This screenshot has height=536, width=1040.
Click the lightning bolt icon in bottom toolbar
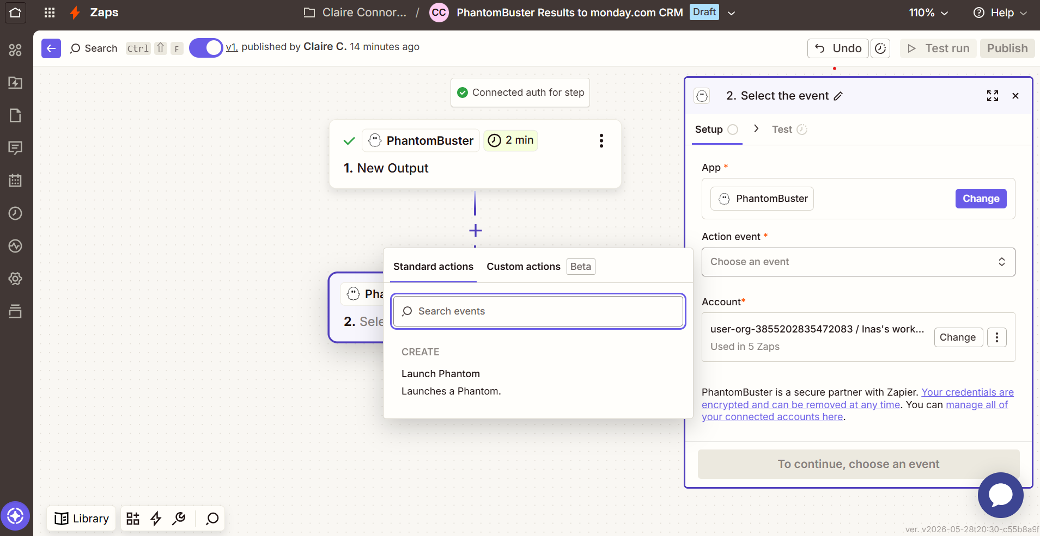click(156, 519)
